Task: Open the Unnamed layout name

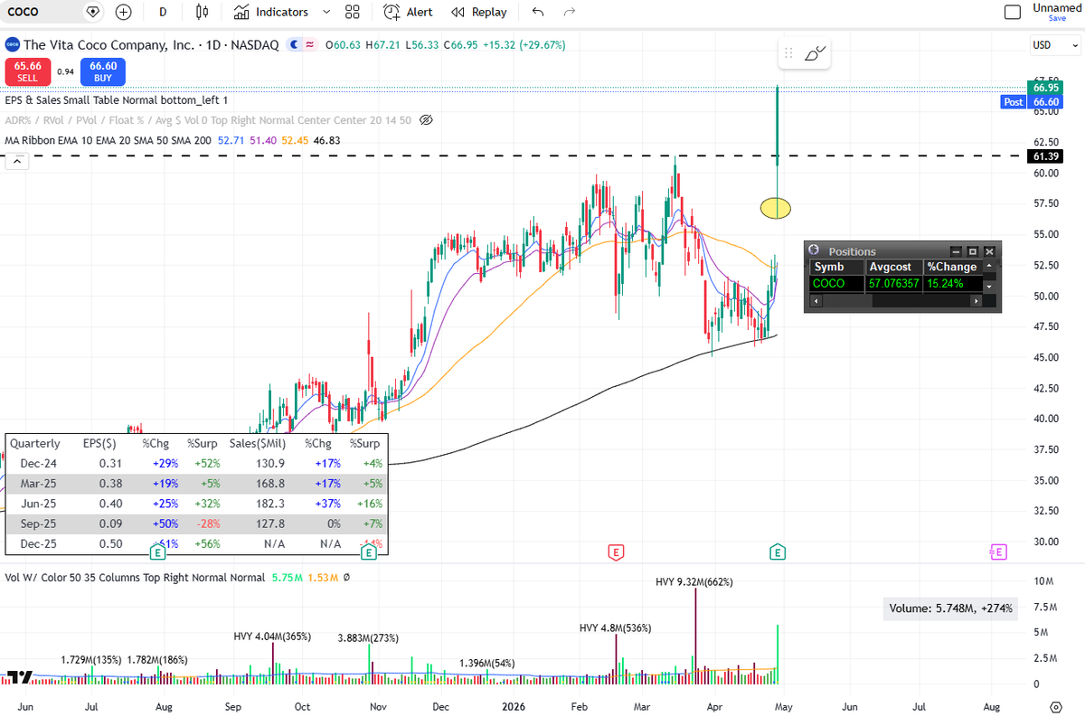Action: [x=1057, y=7]
